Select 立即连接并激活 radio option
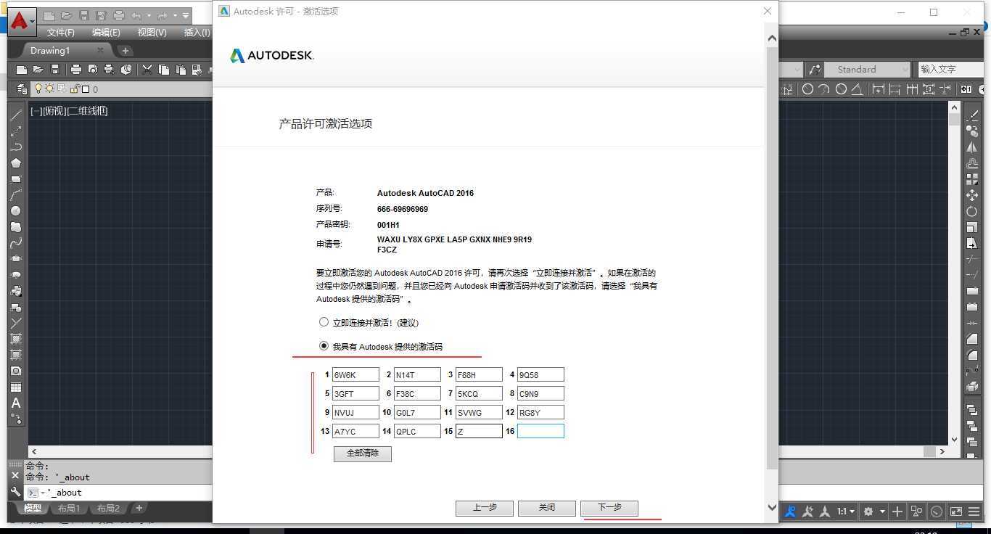 point(324,322)
